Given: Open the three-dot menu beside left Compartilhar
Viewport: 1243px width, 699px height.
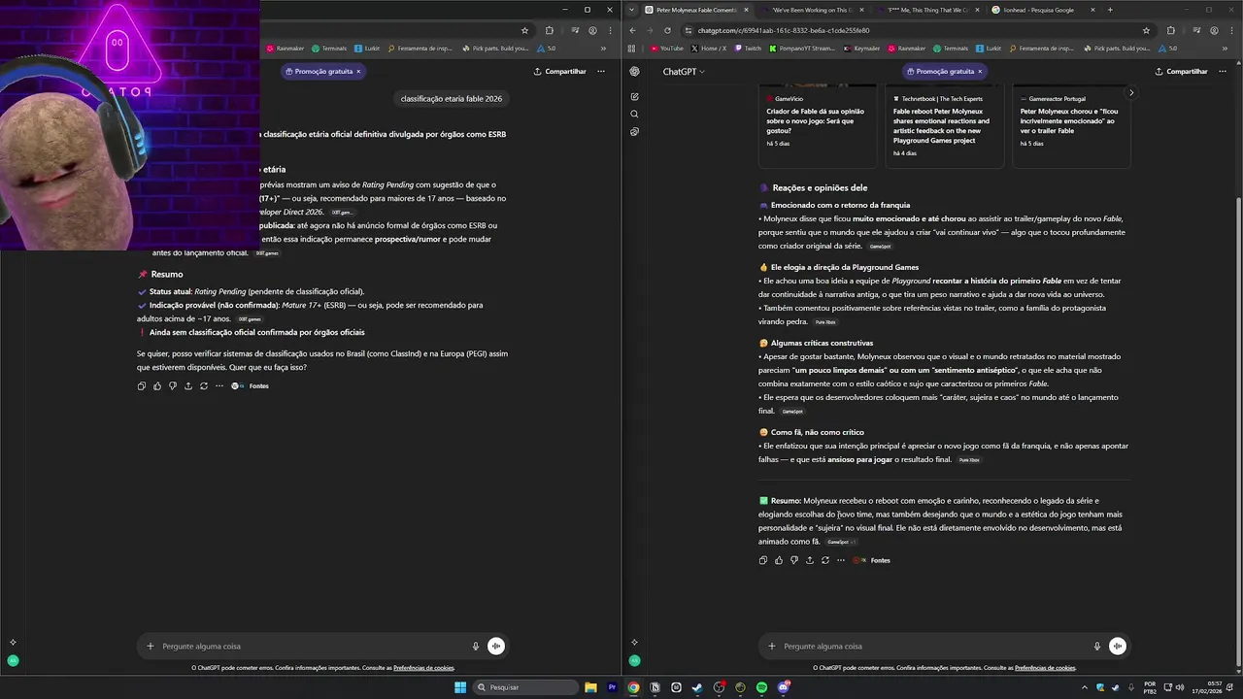Looking at the screenshot, I should click(601, 71).
